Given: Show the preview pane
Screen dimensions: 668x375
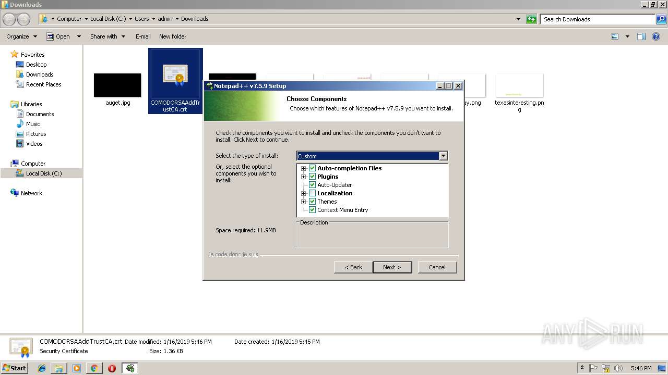Looking at the screenshot, I should coord(641,36).
